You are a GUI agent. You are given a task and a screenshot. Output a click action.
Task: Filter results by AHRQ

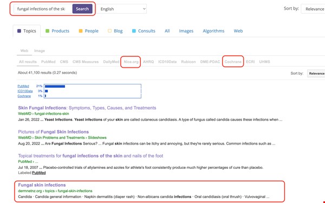tap(148, 62)
